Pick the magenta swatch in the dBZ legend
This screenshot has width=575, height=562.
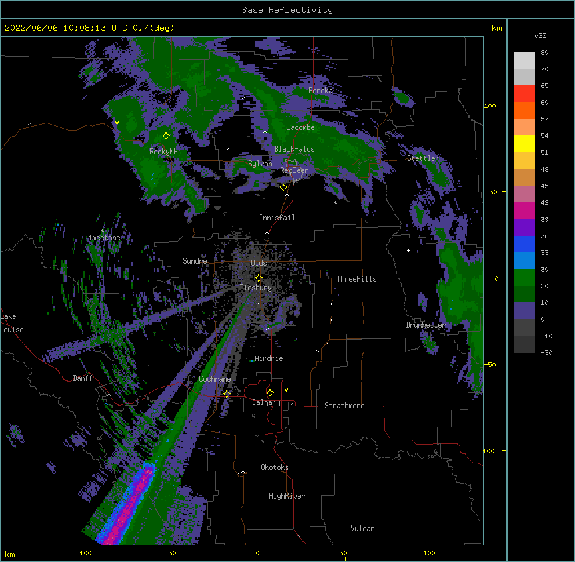coord(524,210)
